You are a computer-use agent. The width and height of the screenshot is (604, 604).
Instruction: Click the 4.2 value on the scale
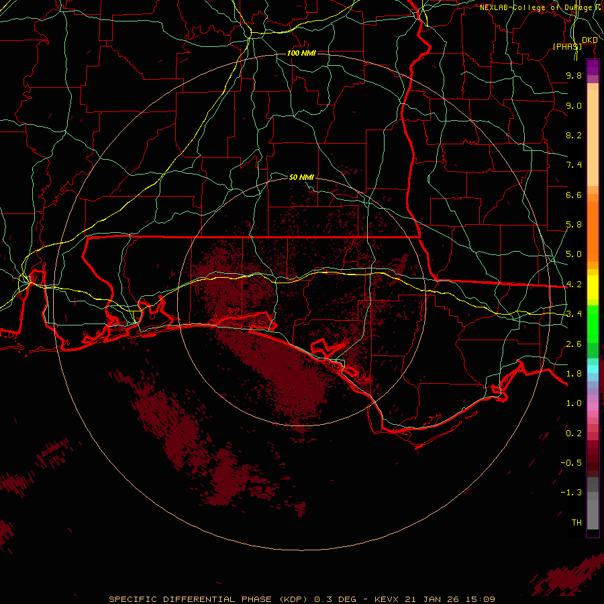(x=574, y=285)
